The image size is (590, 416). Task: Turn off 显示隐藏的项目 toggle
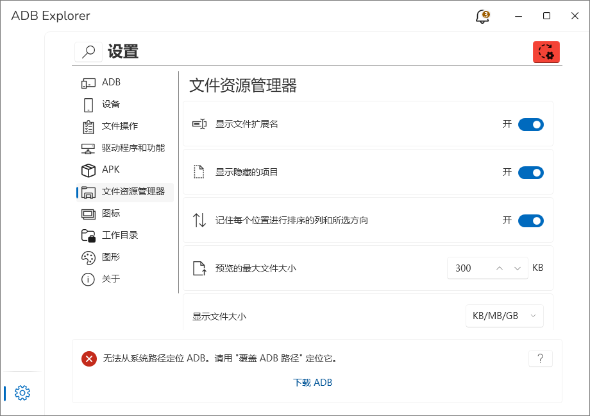tap(530, 173)
